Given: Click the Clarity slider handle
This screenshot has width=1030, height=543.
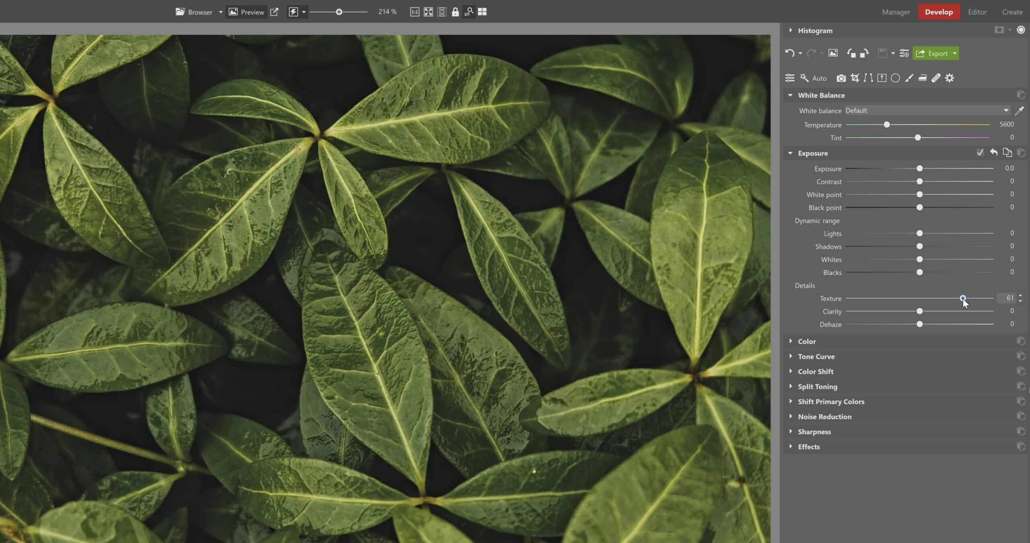Looking at the screenshot, I should click(919, 311).
